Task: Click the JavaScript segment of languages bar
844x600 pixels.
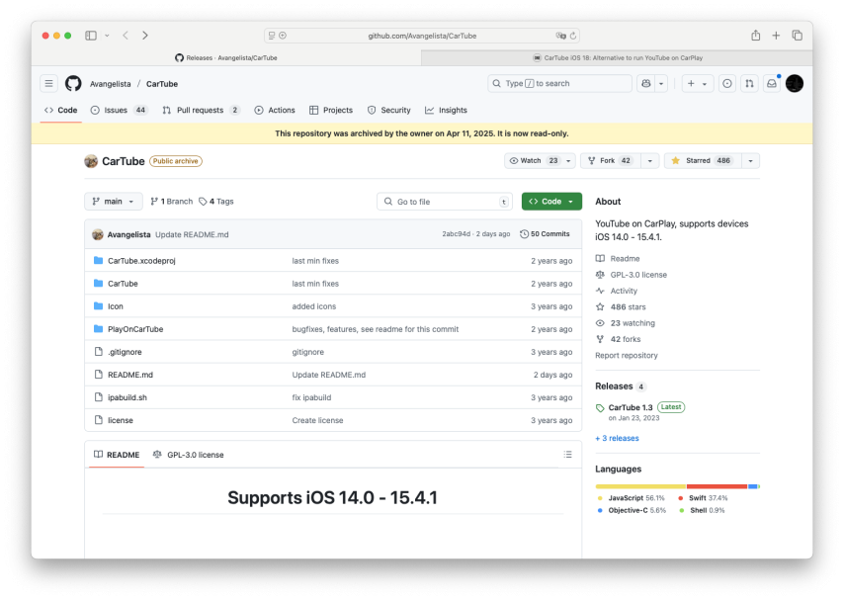Action: point(640,486)
